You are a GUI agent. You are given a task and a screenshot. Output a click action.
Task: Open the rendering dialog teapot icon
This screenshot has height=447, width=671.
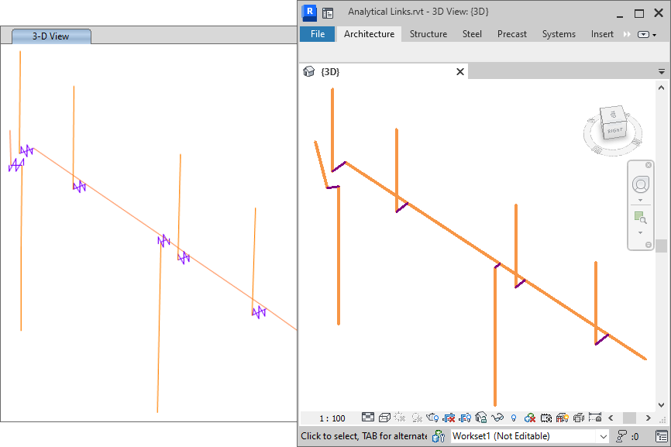pos(431,417)
